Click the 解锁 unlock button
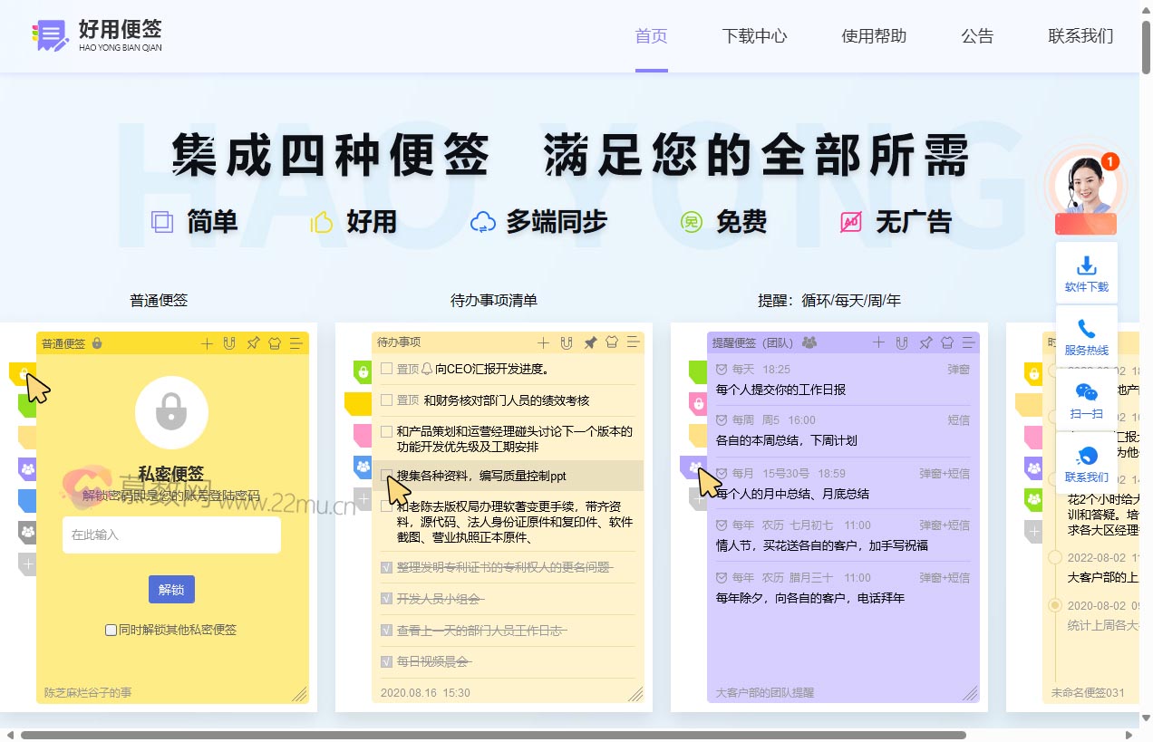 [x=171, y=589]
